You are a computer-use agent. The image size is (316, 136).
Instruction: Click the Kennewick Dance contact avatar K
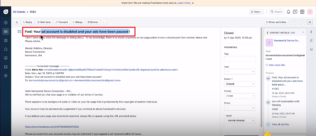click(x=269, y=43)
